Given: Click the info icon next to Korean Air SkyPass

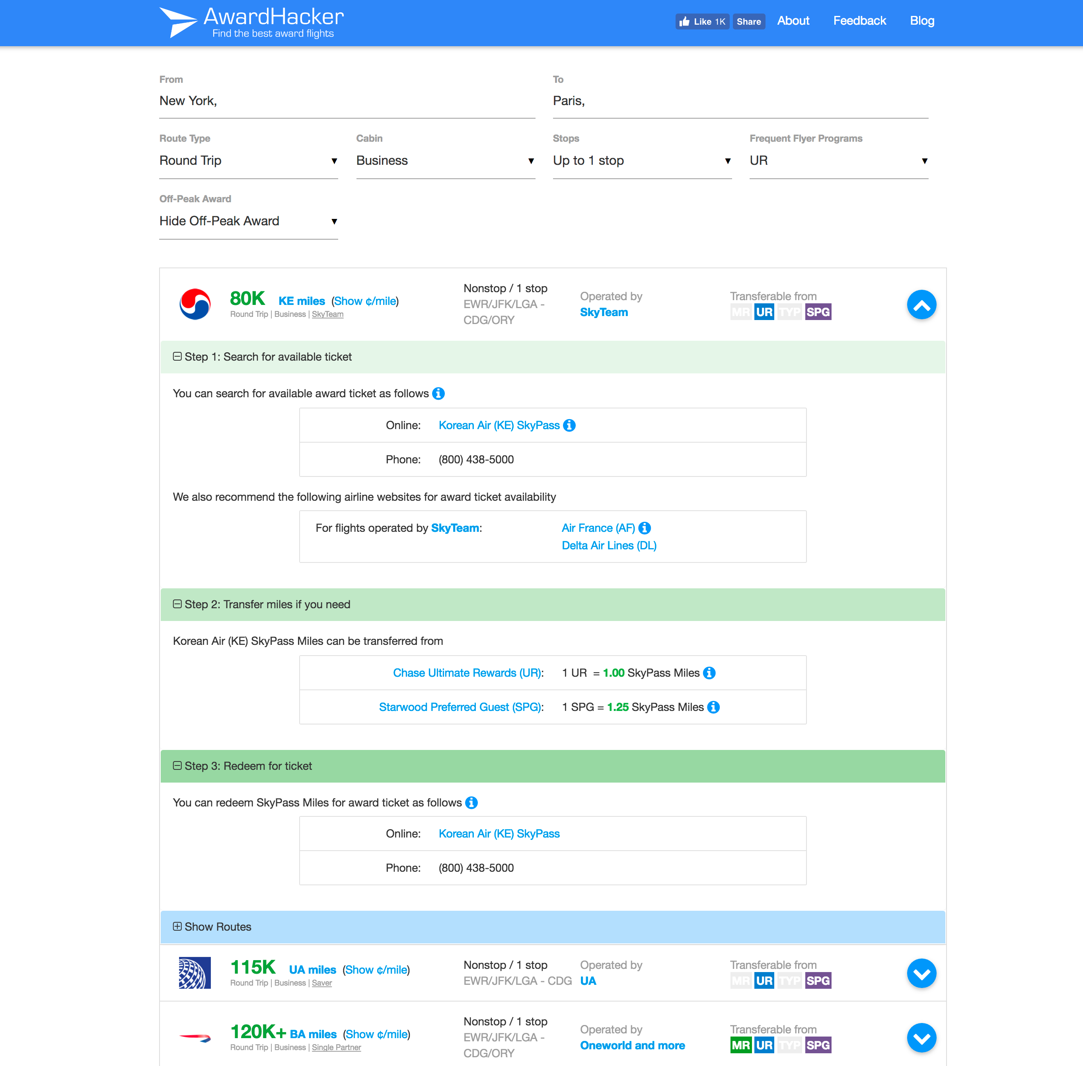Looking at the screenshot, I should pyautogui.click(x=569, y=426).
